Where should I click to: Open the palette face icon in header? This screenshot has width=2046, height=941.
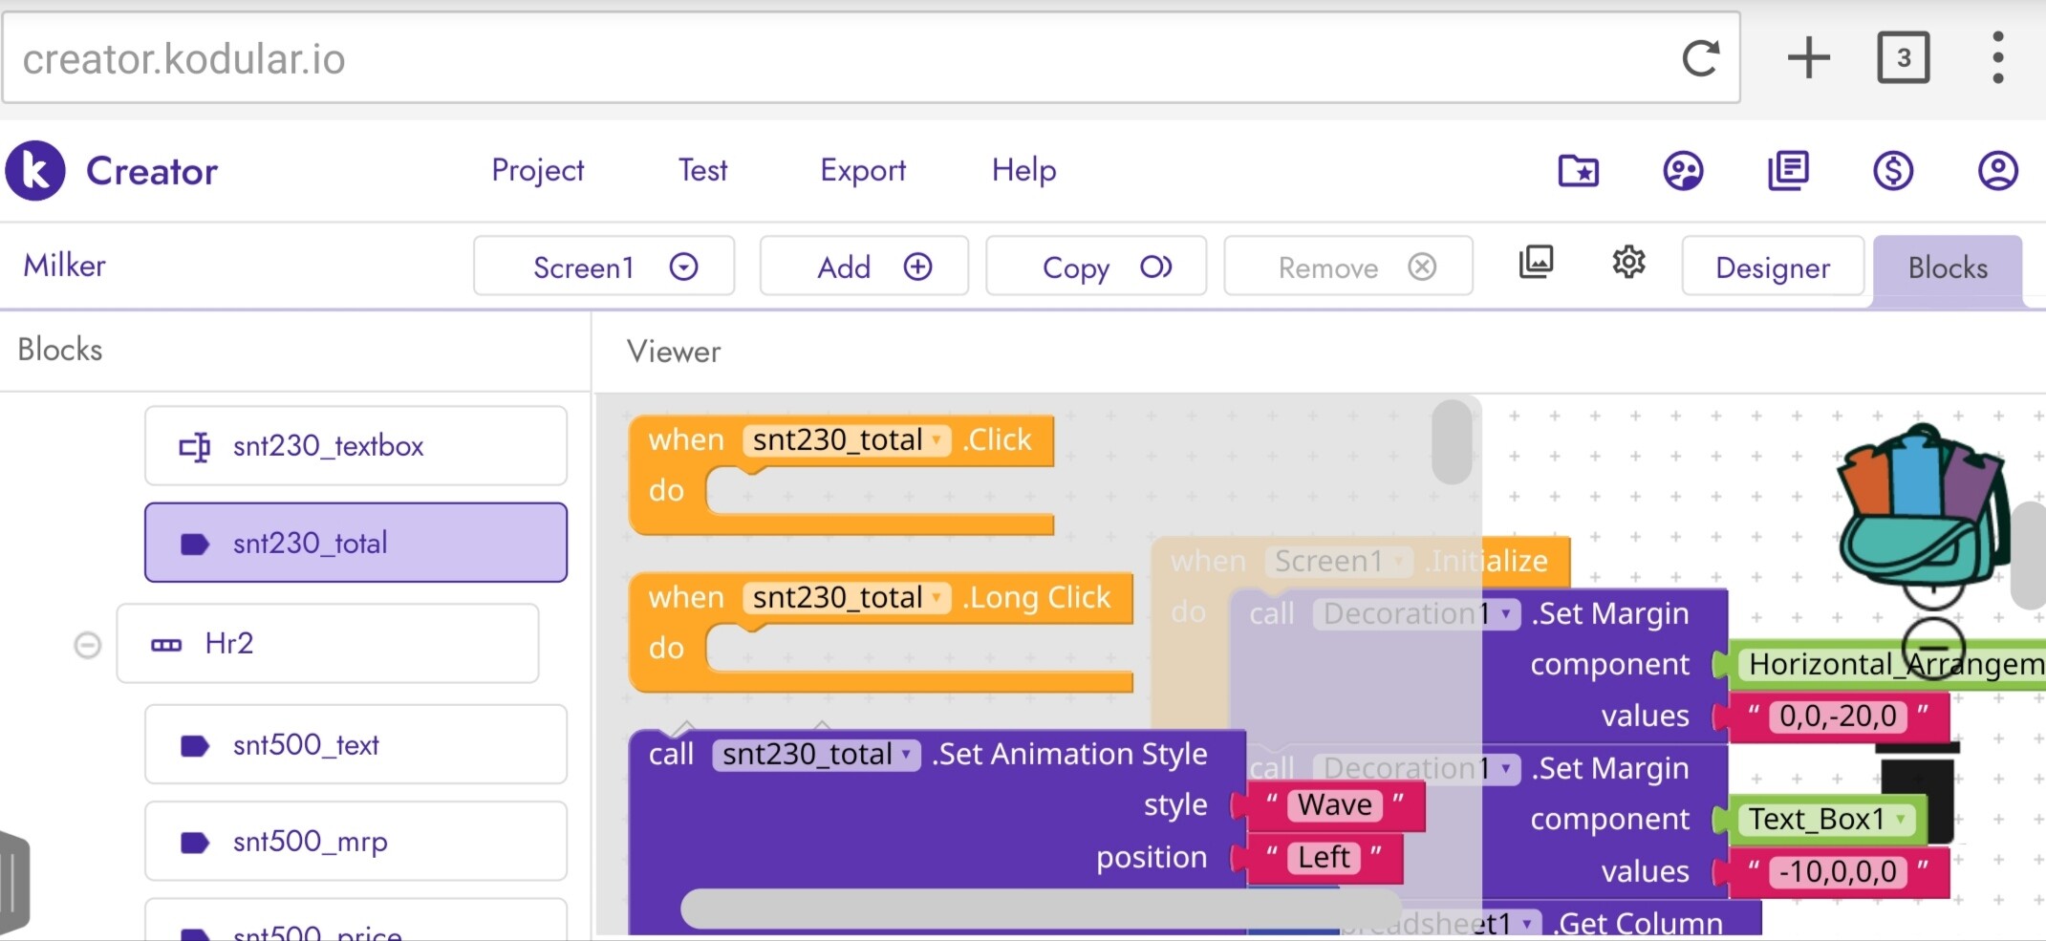click(1683, 171)
